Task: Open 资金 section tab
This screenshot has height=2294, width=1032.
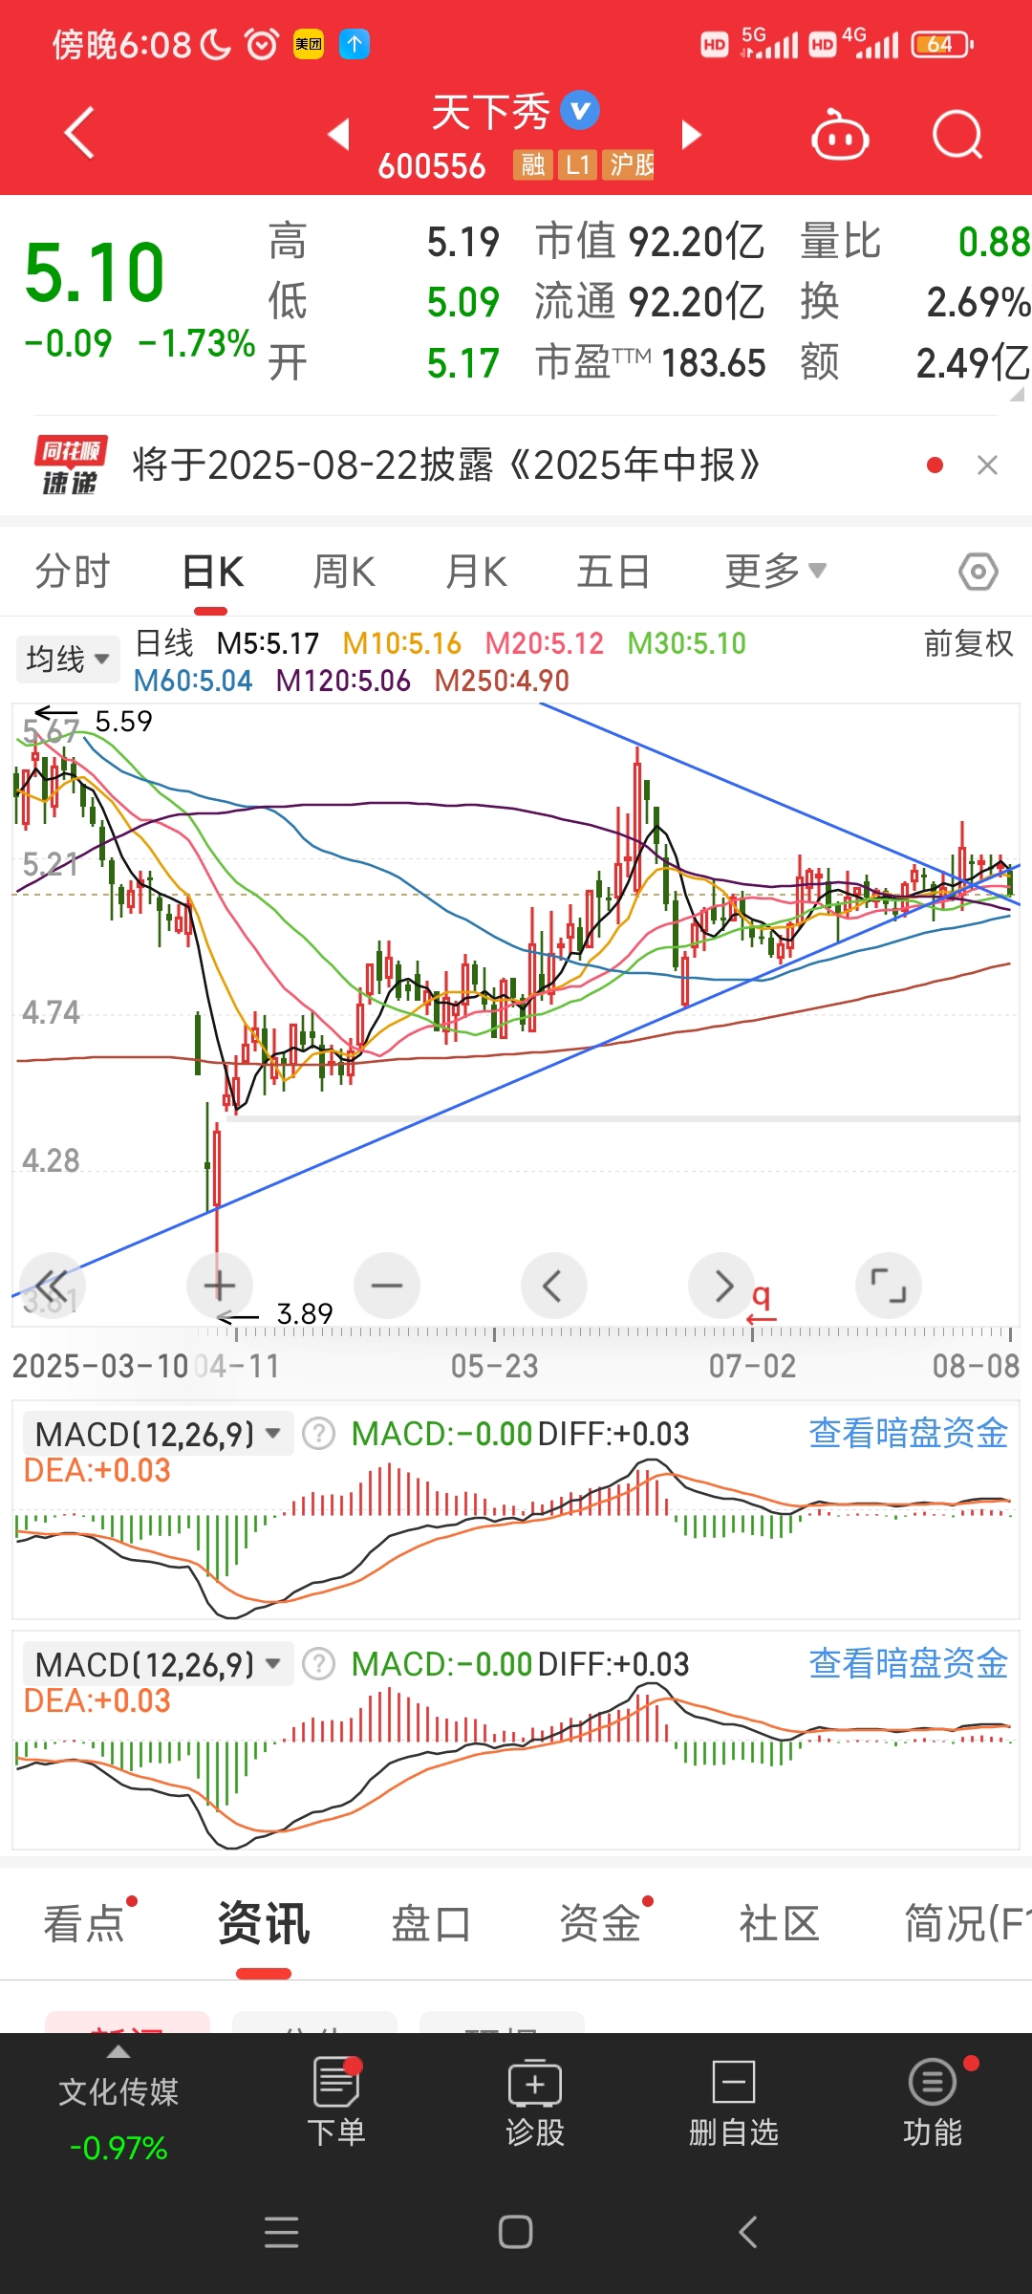Action: (600, 1924)
